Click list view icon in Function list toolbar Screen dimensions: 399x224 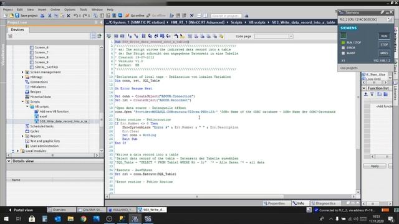tap(386, 94)
